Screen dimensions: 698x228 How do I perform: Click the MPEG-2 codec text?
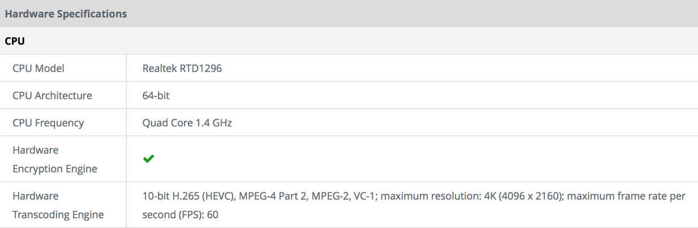[328, 196]
